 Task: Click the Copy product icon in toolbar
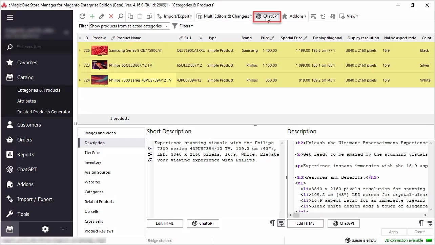pyautogui.click(x=130, y=16)
